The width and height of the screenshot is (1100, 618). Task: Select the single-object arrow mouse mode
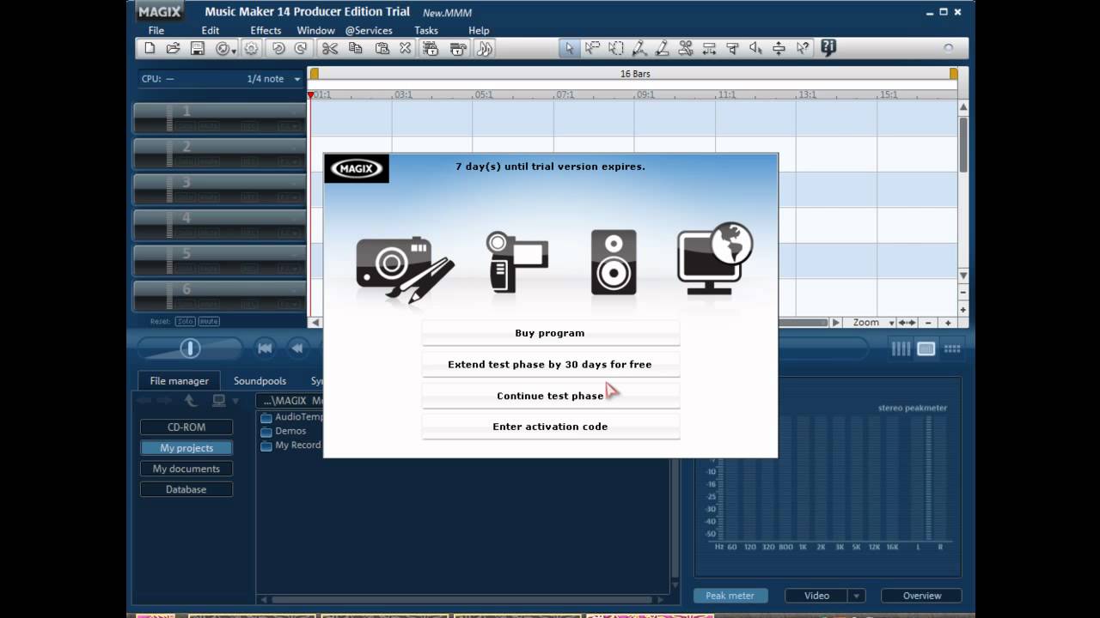tap(568, 49)
